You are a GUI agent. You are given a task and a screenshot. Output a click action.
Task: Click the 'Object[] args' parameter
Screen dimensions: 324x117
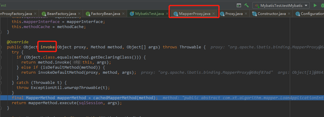click(x=142, y=47)
